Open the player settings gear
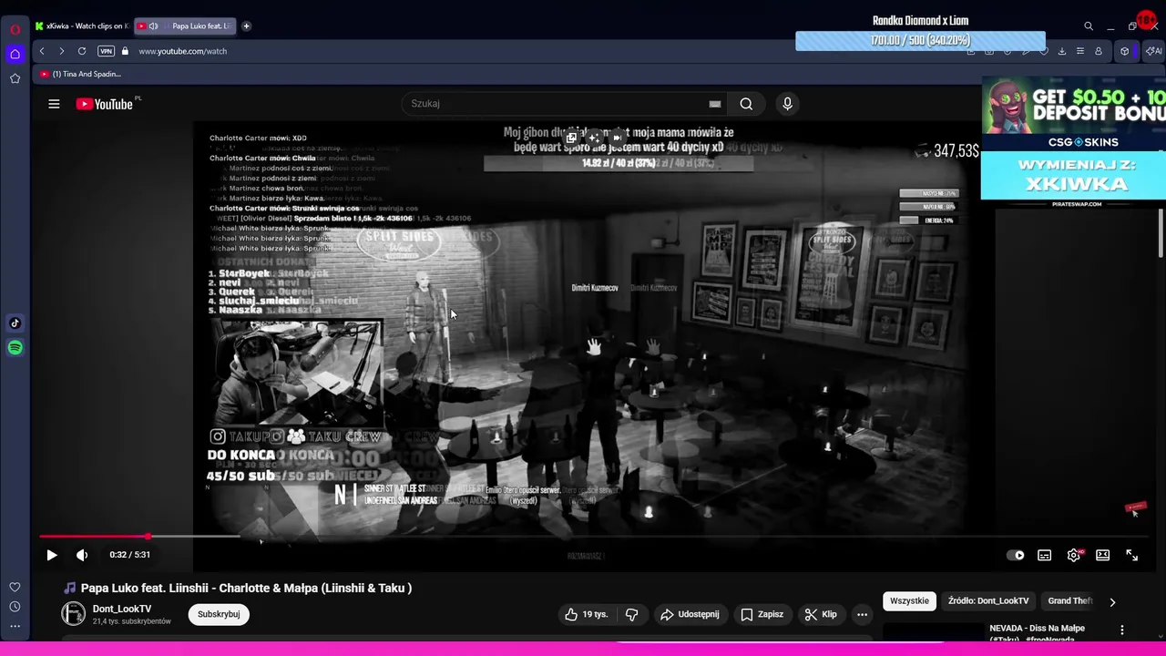 1074,555
